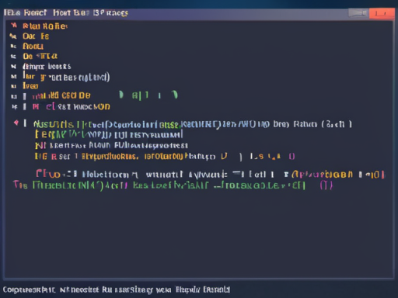Image resolution: width=398 pixels, height=298 pixels.
Task: Toggle the white bar marker next to the pink diamond
Action: pyautogui.click(x=25, y=123)
